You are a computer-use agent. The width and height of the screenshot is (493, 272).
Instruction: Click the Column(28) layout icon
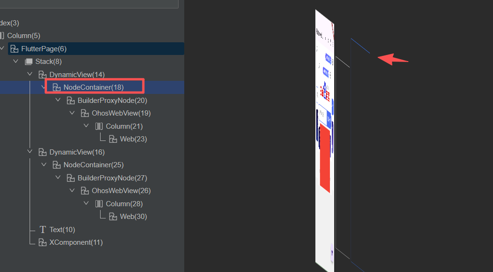click(x=99, y=204)
